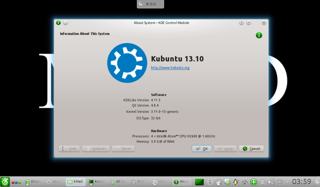Screen dimensions: 320x187
Task: Click the Intel Atom CPU N2600 processor text
Action: tap(183, 136)
